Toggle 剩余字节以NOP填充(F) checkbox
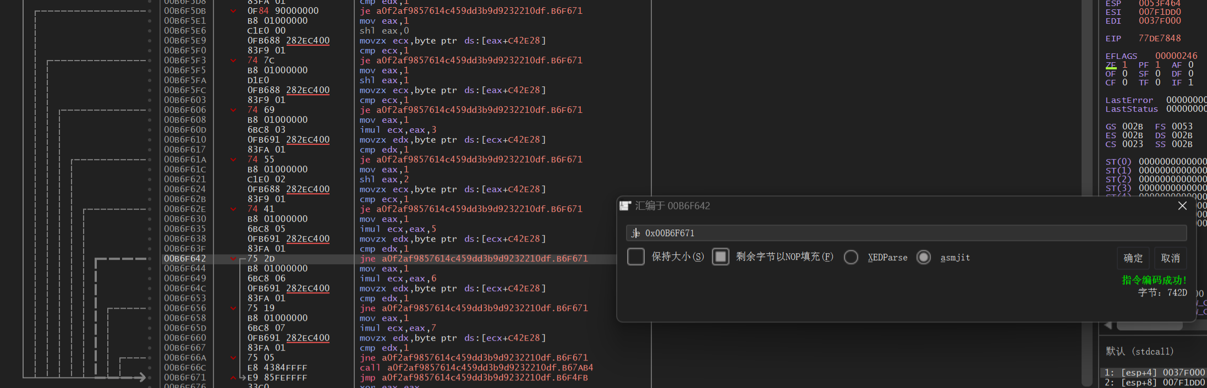1207x388 pixels. (x=720, y=257)
